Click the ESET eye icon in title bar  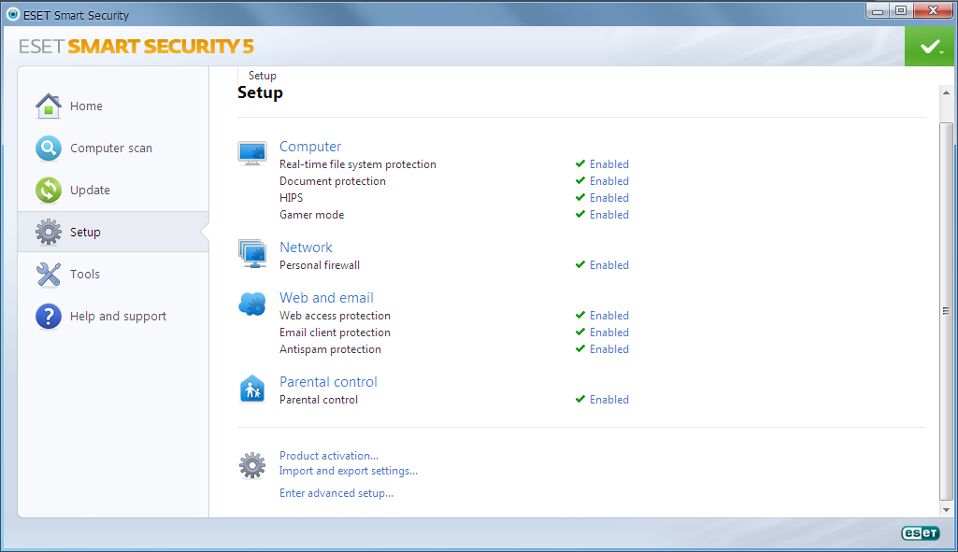click(13, 14)
